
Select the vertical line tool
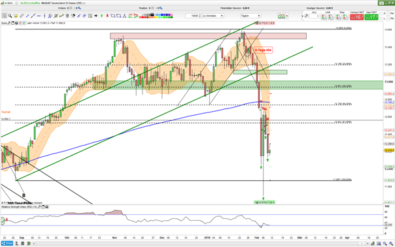point(44,16)
